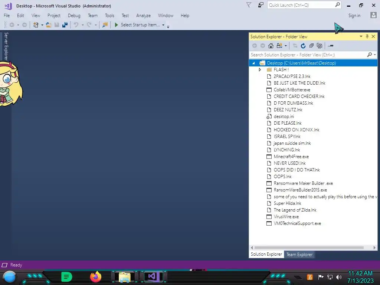Select RansomWareBuilder2015.exe in the tree
This screenshot has width=380, height=285.
(x=300, y=190)
